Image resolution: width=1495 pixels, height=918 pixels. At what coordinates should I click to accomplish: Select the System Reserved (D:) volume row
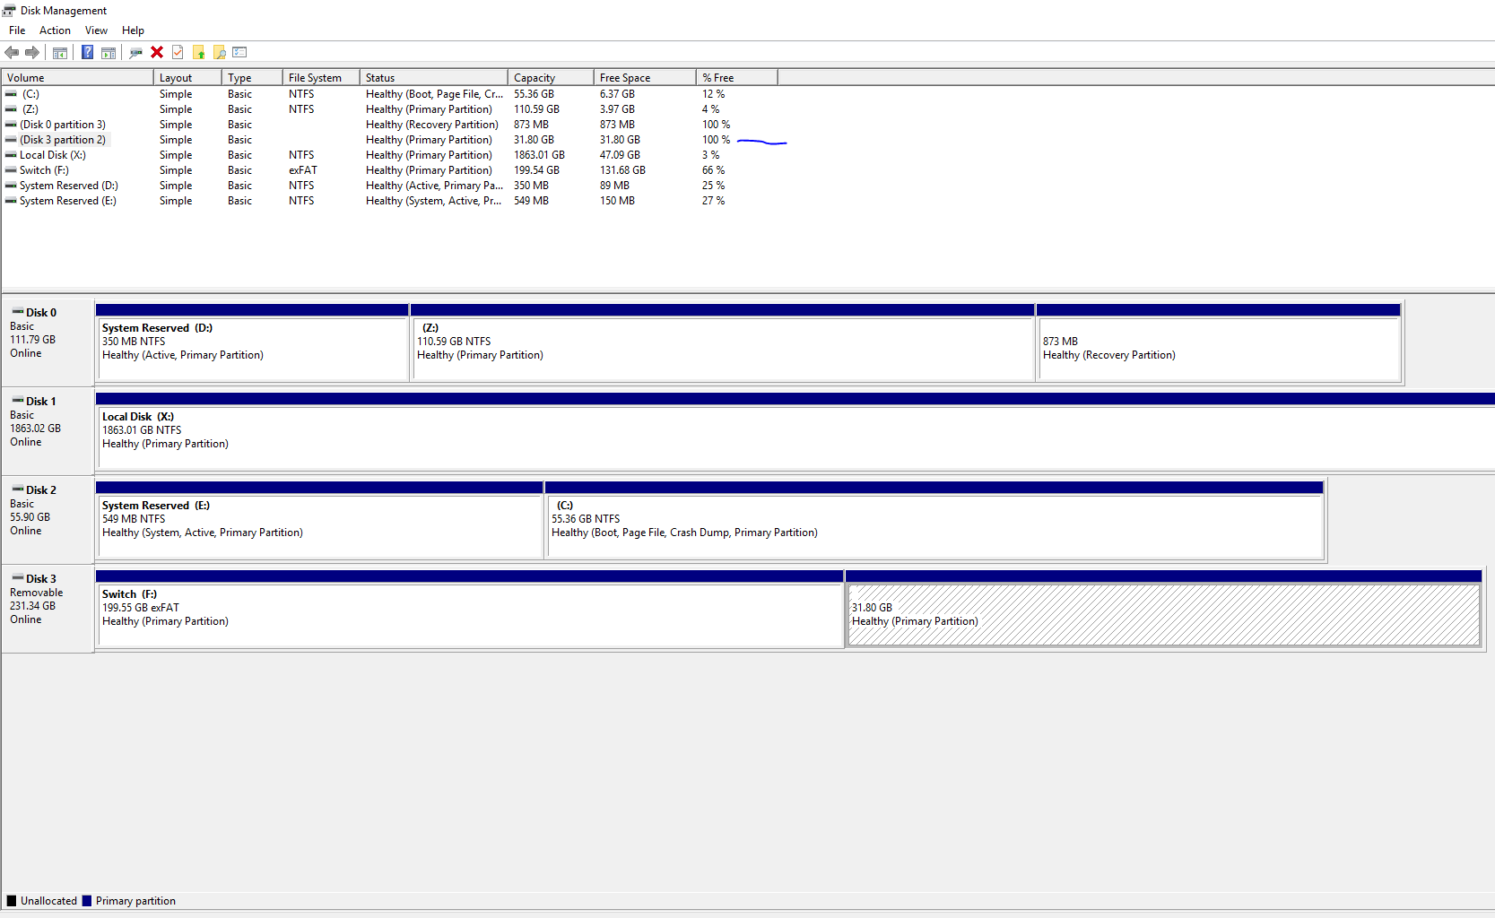point(390,186)
